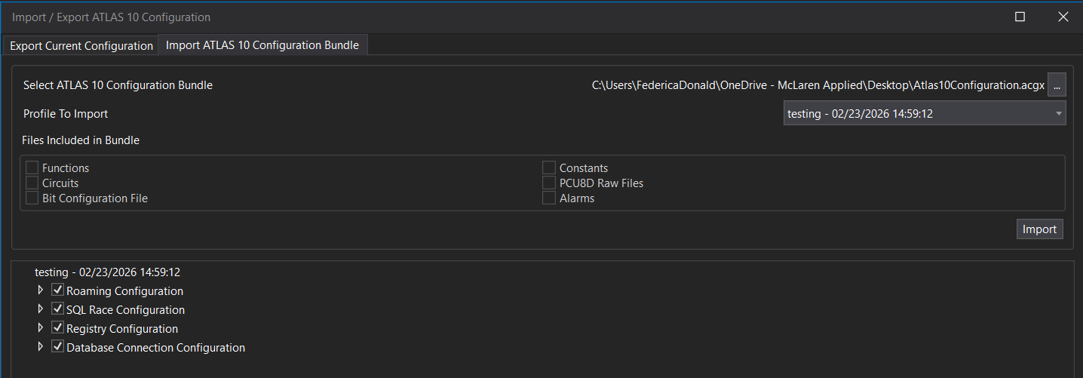Tick the PCU8D Raw Files checkbox
Viewport: 1083px width, 378px height.
pyautogui.click(x=549, y=183)
